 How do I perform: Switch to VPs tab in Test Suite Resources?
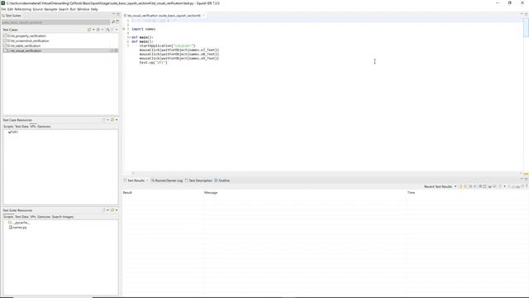click(x=33, y=217)
